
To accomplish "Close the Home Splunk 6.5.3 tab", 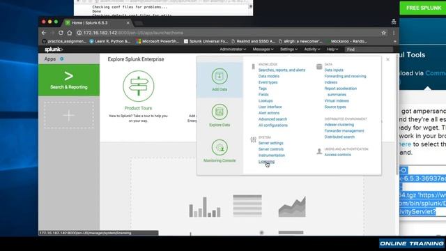I will [x=128, y=23].
